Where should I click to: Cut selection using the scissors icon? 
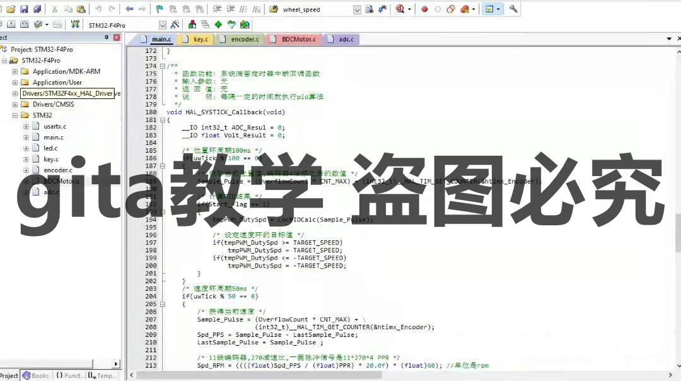click(x=55, y=9)
